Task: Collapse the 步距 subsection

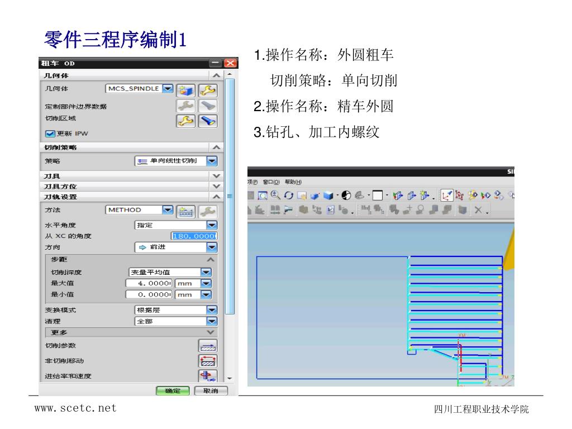Action: 211,259
